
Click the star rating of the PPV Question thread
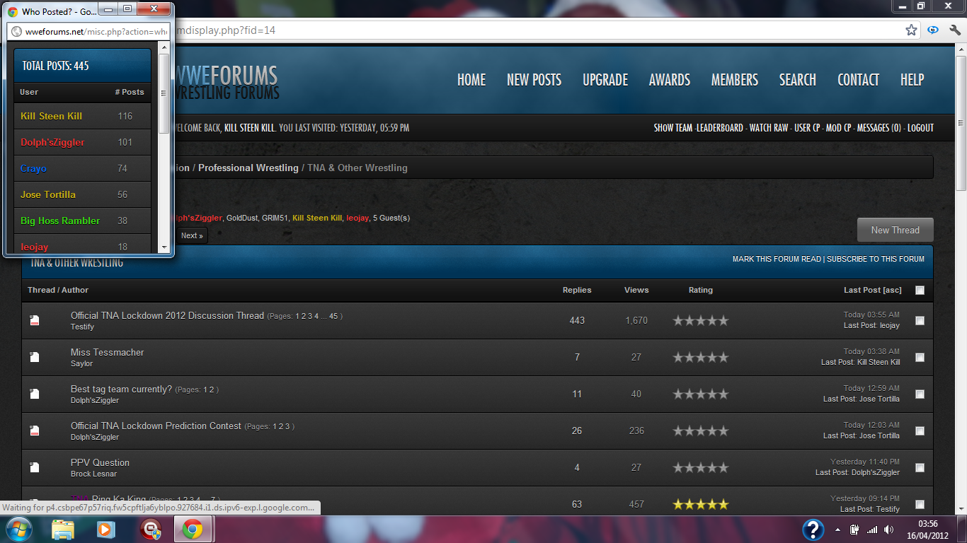point(700,467)
